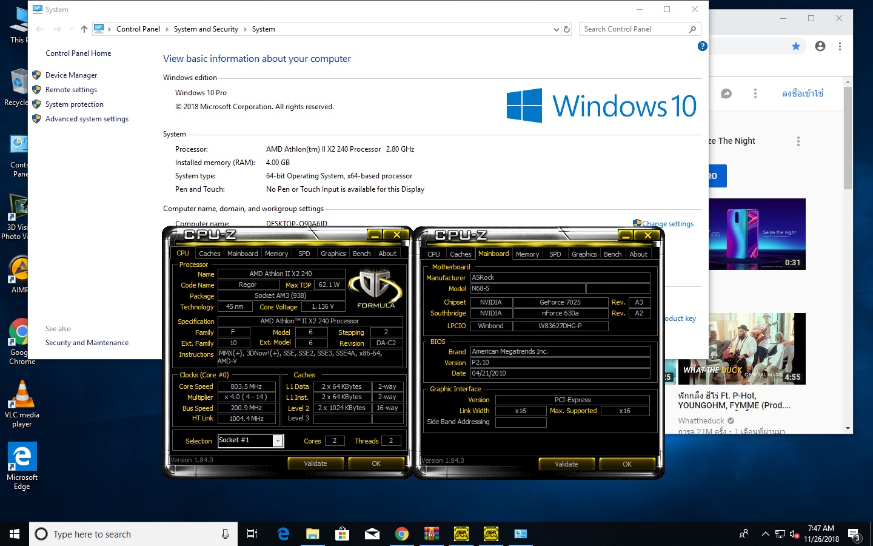Open the Windows Start menu
The width and height of the screenshot is (873, 546).
(15, 534)
